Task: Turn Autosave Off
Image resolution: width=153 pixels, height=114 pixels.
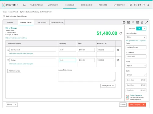Action: pos(144,29)
